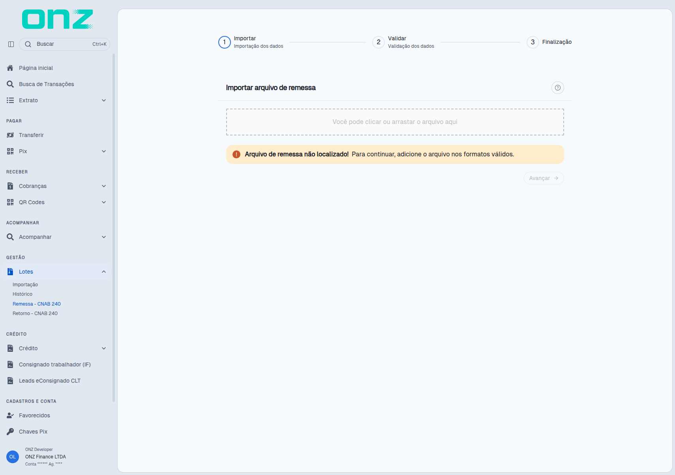This screenshot has height=475, width=675.
Task: Click the Chaves Pix key icon
Action: (10, 432)
